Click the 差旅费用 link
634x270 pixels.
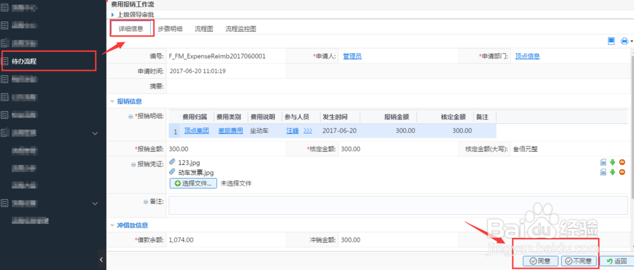(231, 130)
